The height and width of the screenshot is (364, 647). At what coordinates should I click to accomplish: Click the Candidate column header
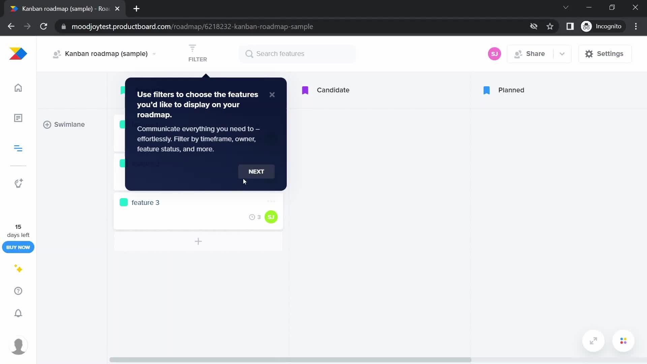click(x=333, y=90)
